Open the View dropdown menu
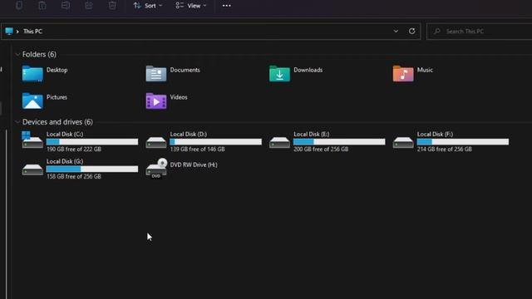 (191, 6)
